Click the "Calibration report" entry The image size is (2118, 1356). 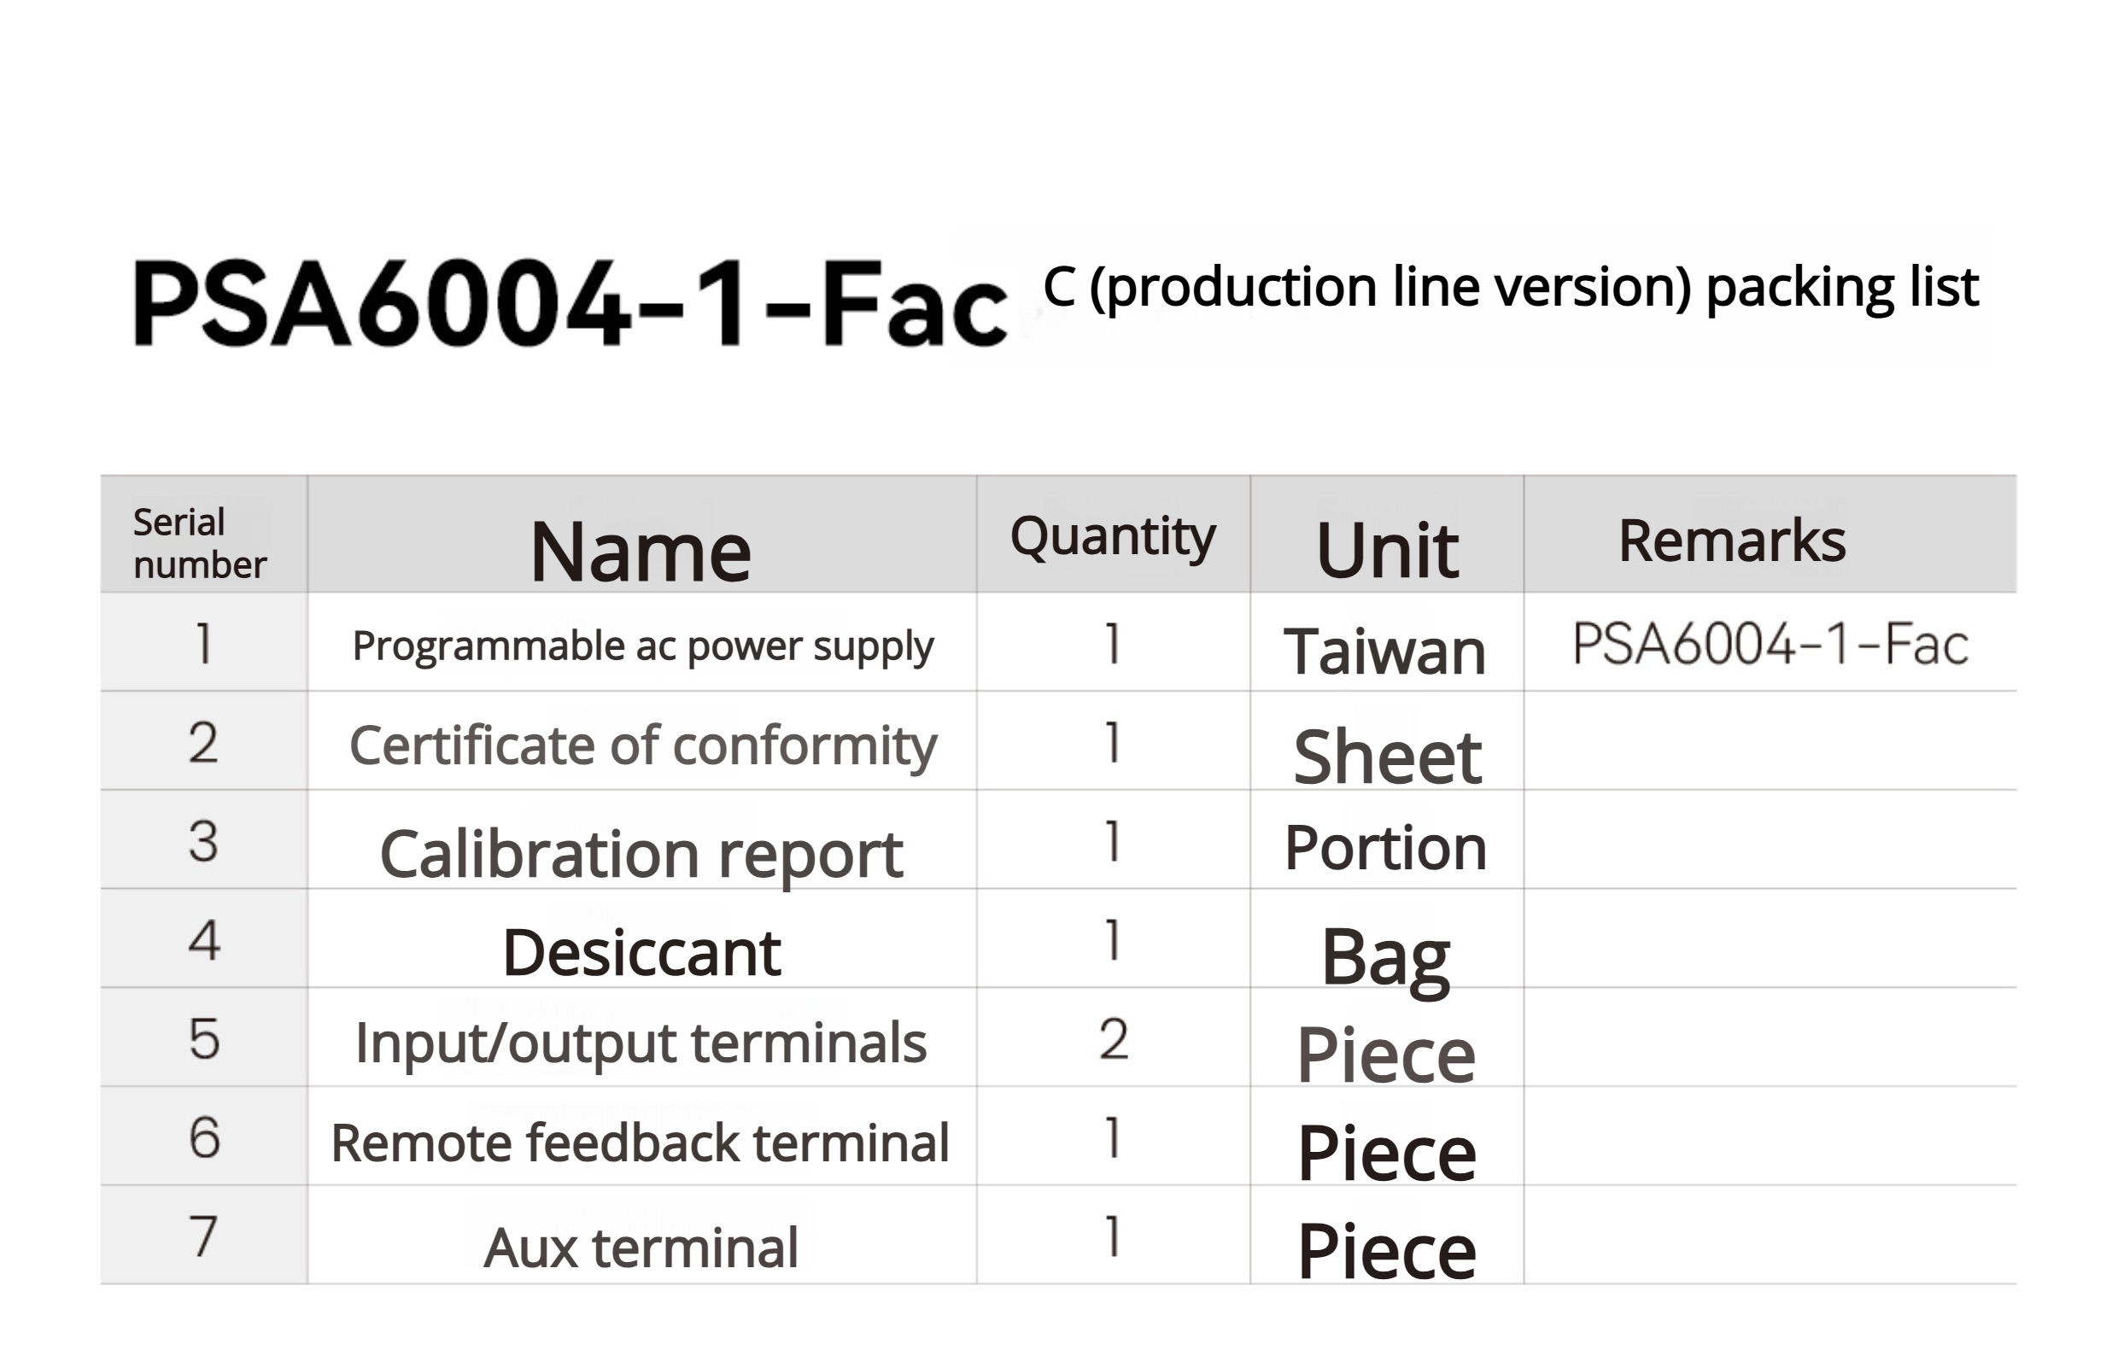[641, 854]
